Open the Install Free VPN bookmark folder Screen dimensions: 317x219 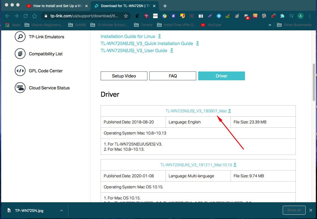click(176, 25)
